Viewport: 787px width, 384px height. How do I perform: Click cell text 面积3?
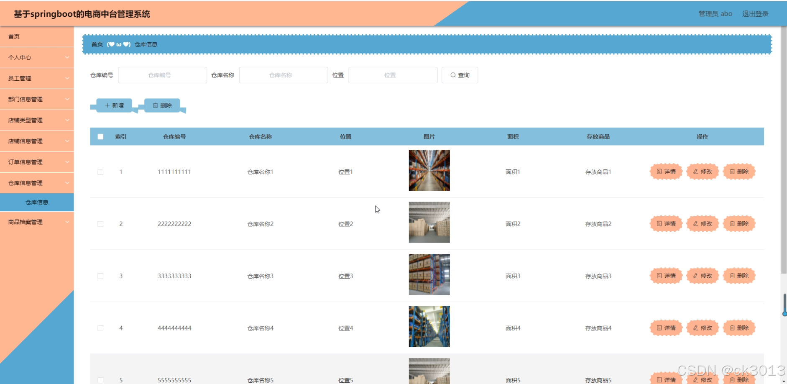pos(513,276)
